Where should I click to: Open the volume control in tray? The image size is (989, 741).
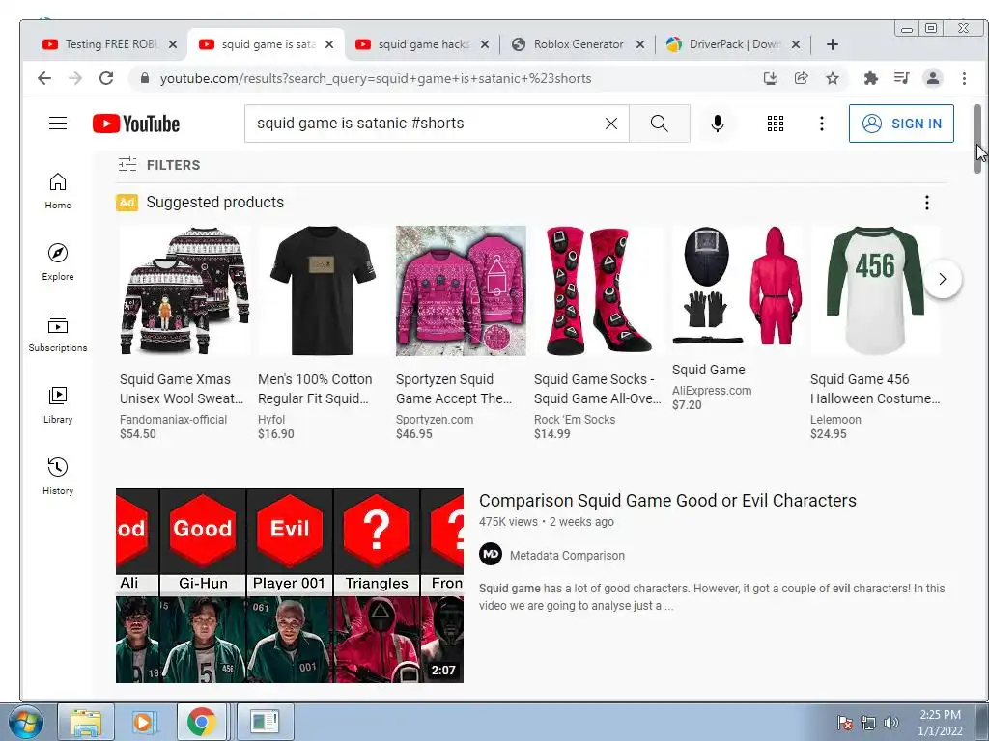tap(890, 723)
